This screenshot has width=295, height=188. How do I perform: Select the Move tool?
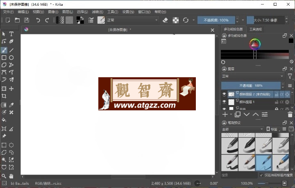tap(11, 89)
